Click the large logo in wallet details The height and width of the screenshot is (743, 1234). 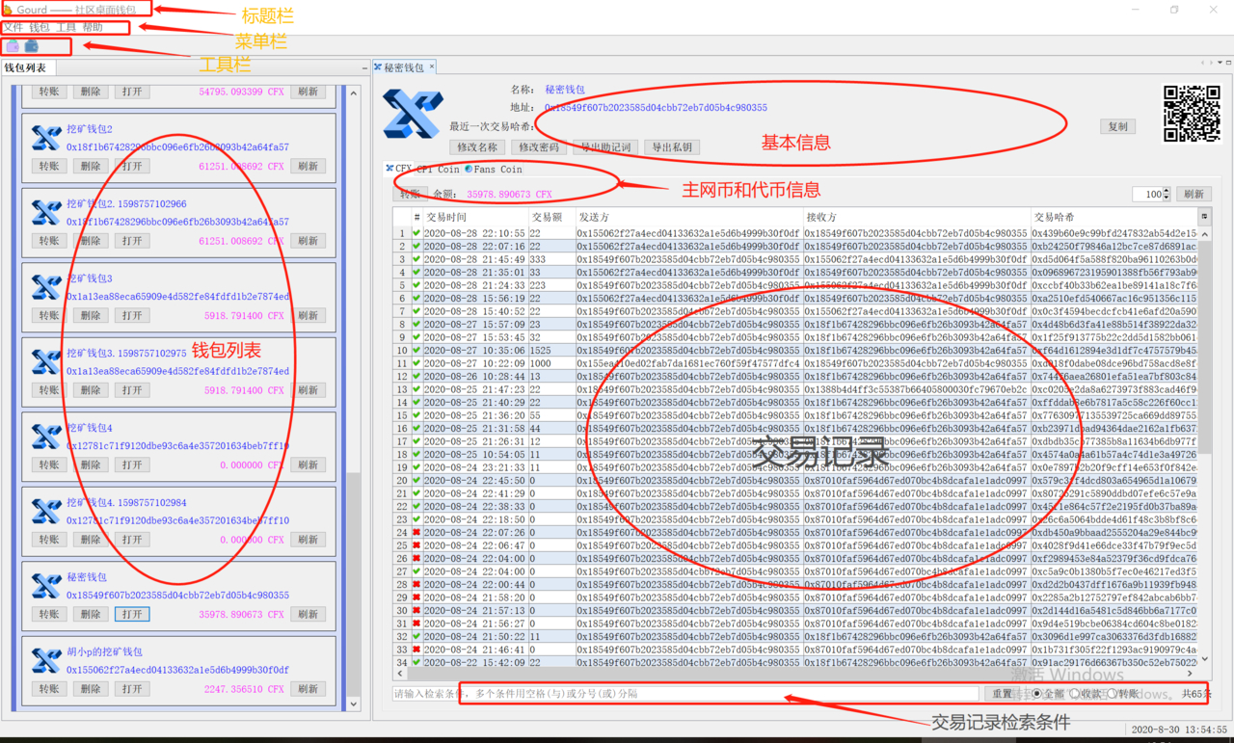413,114
